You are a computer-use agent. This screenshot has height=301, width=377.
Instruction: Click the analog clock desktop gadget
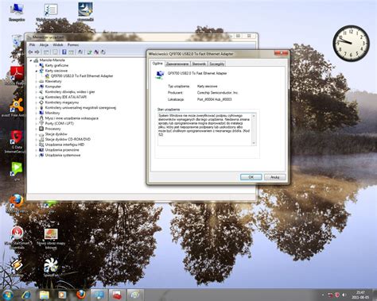tap(351, 43)
